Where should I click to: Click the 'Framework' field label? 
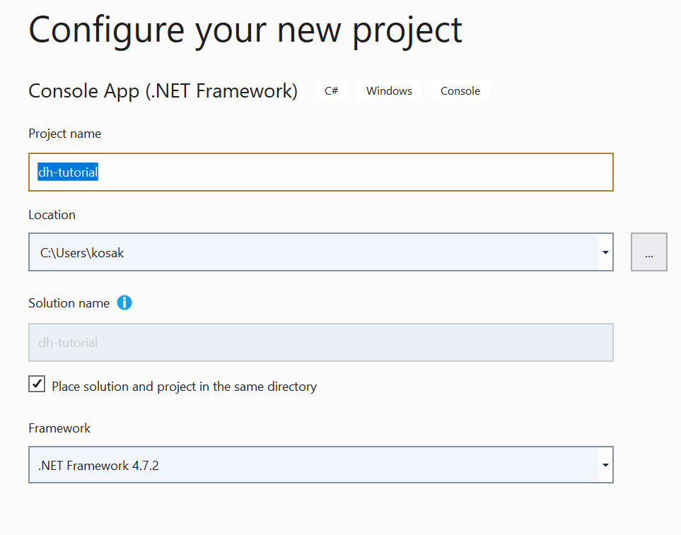[59, 428]
